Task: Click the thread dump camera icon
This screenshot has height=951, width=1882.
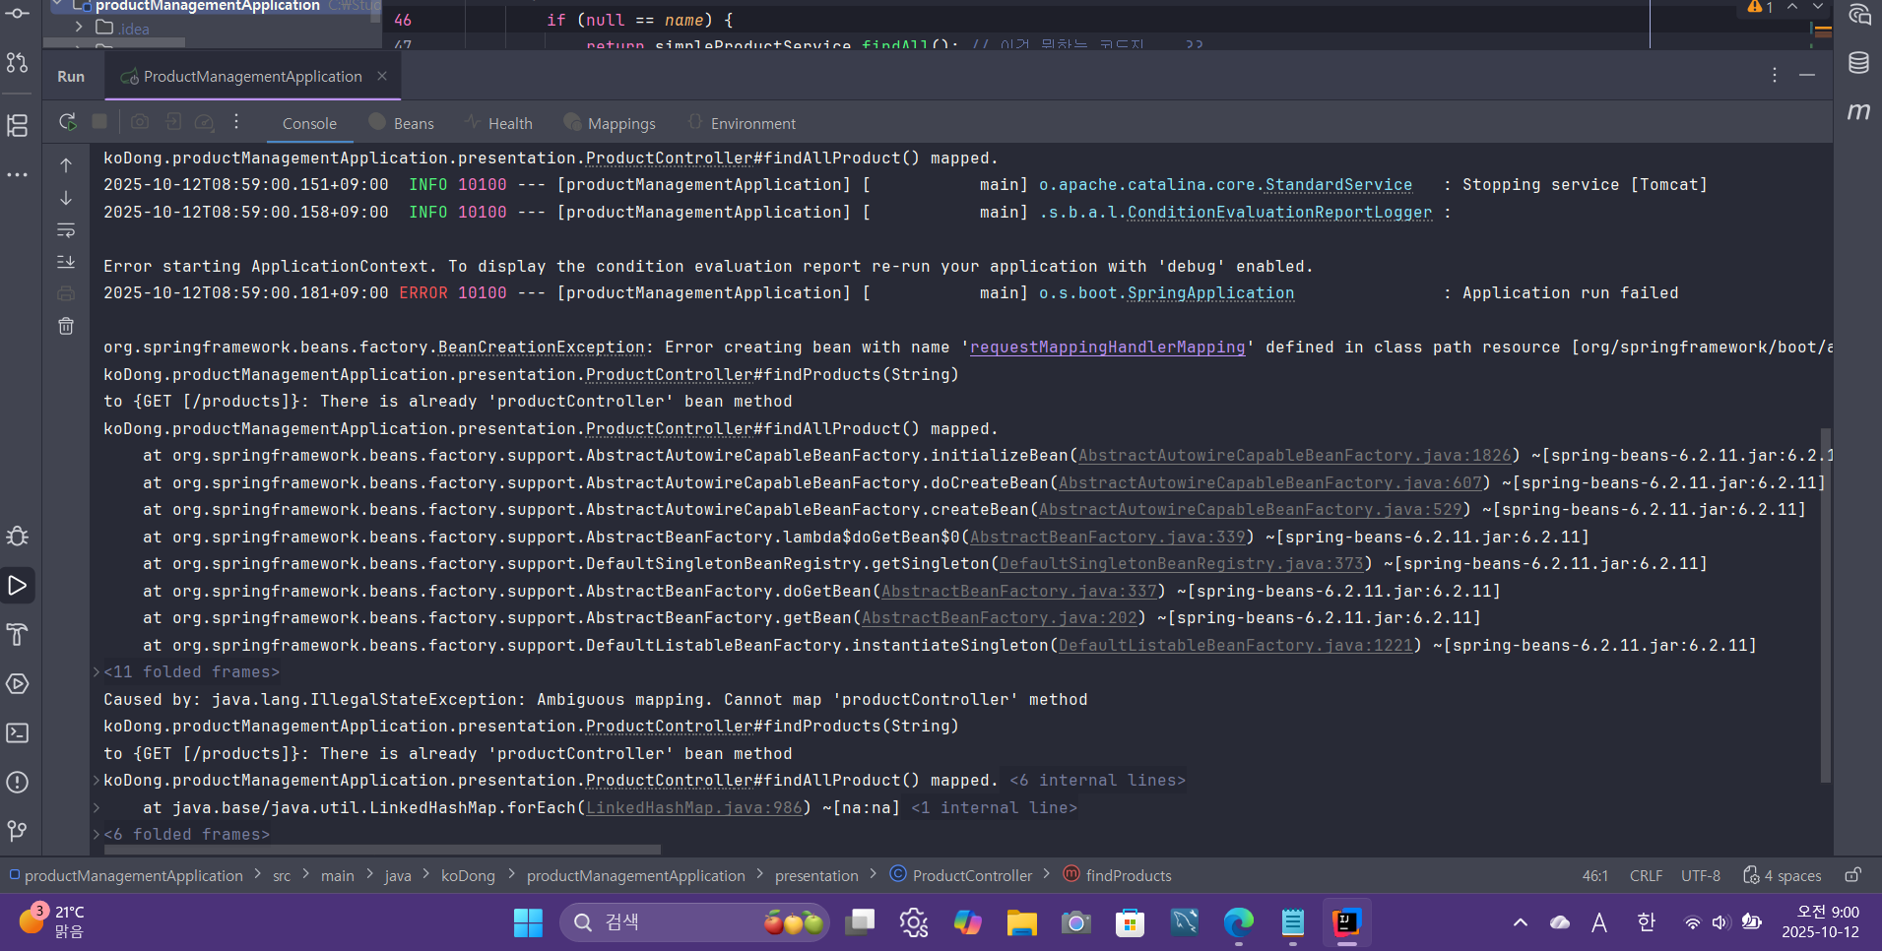Action: coord(140,122)
